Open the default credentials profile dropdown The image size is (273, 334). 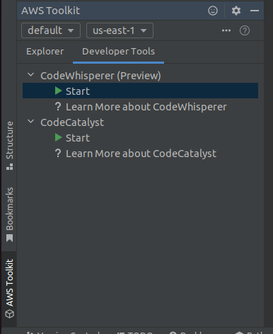point(51,30)
